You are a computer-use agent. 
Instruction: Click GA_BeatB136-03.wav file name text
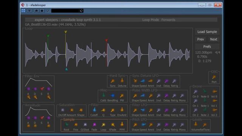pyautogui.click(x=41, y=24)
